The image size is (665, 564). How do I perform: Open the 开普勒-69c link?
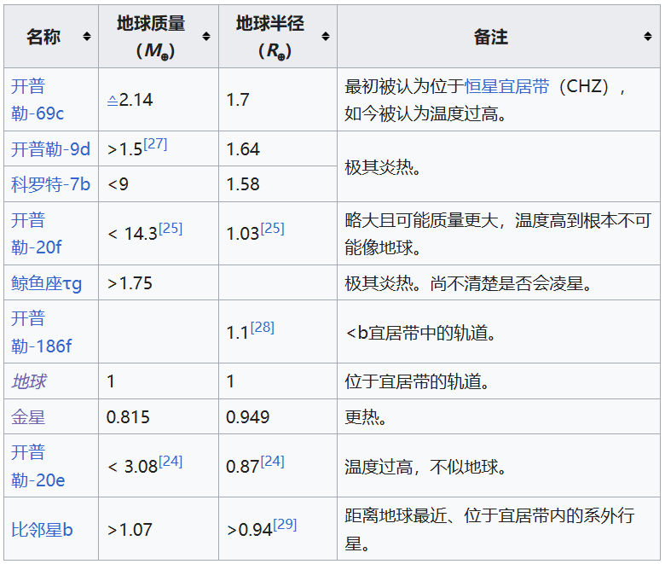click(x=38, y=100)
